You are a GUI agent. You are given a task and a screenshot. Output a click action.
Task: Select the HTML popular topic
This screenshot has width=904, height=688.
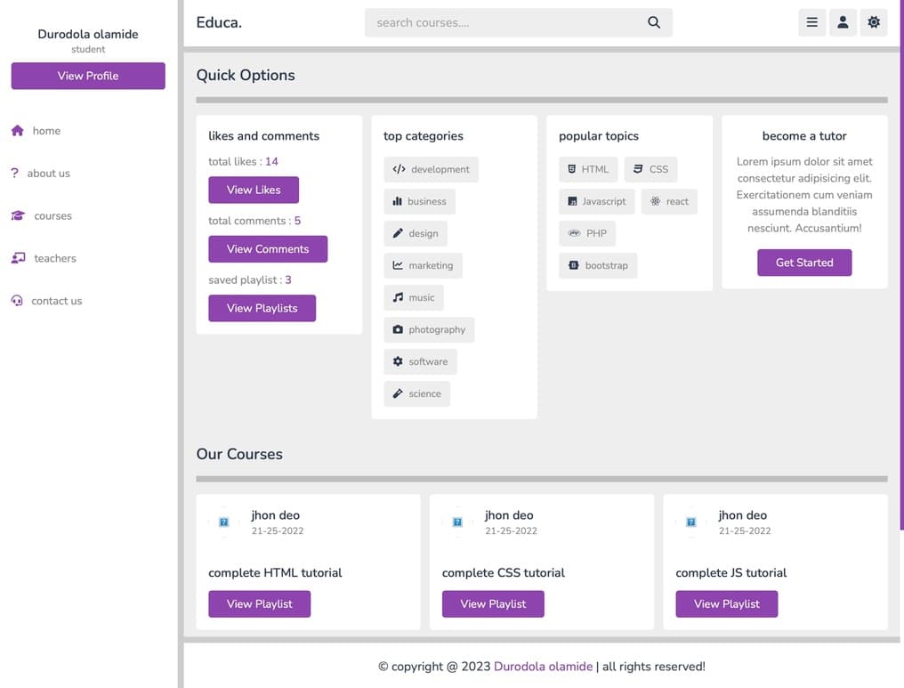tap(588, 169)
